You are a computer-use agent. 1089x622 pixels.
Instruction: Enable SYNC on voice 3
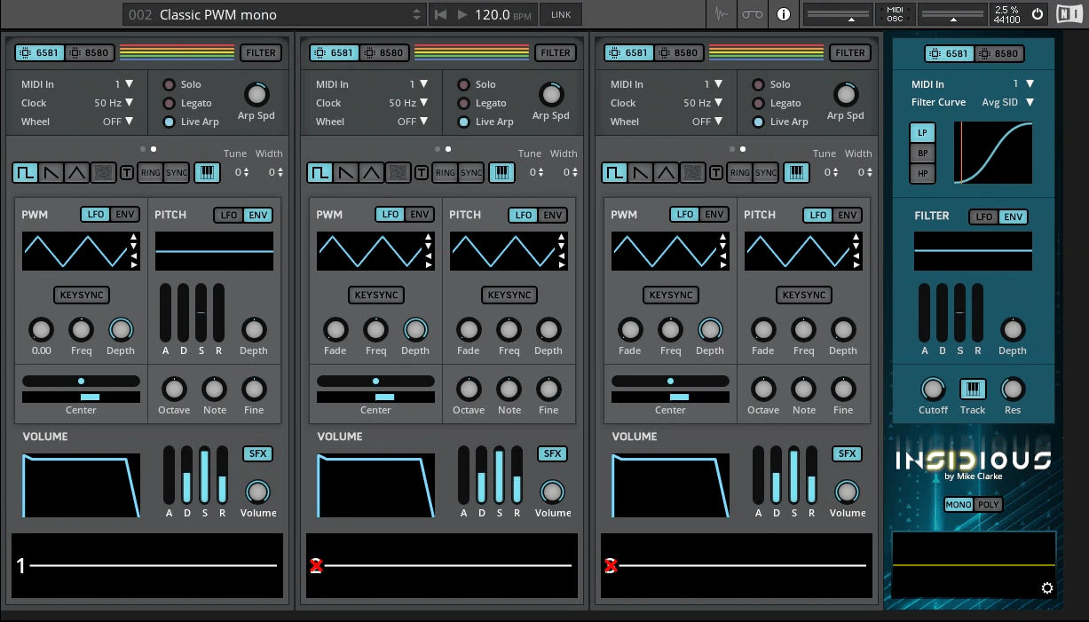pos(764,173)
